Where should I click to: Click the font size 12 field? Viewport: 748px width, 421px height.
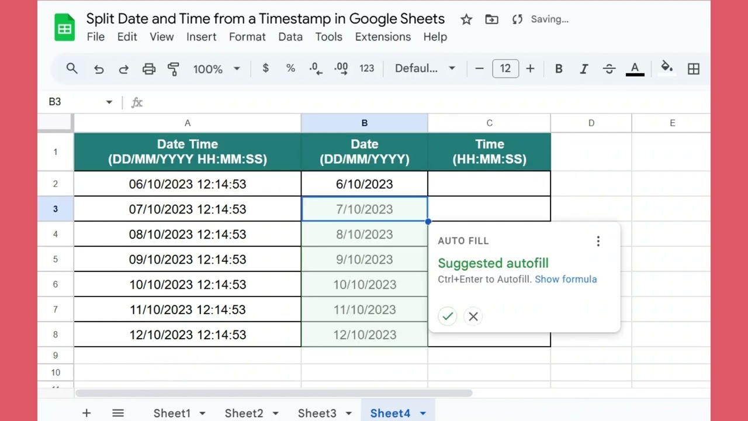click(x=505, y=68)
